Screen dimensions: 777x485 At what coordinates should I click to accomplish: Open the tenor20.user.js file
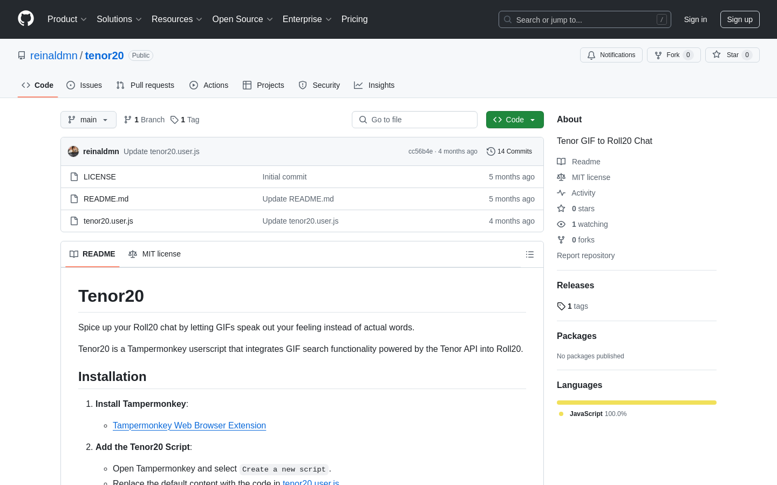point(108,221)
